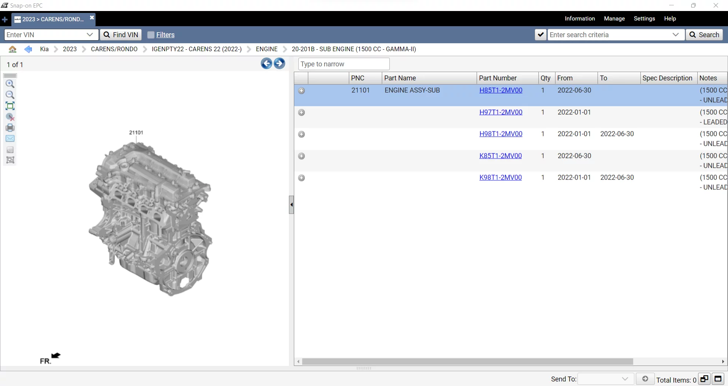Viewport: 728px width, 386px height.
Task: Print the engine illustration
Action: (10, 128)
